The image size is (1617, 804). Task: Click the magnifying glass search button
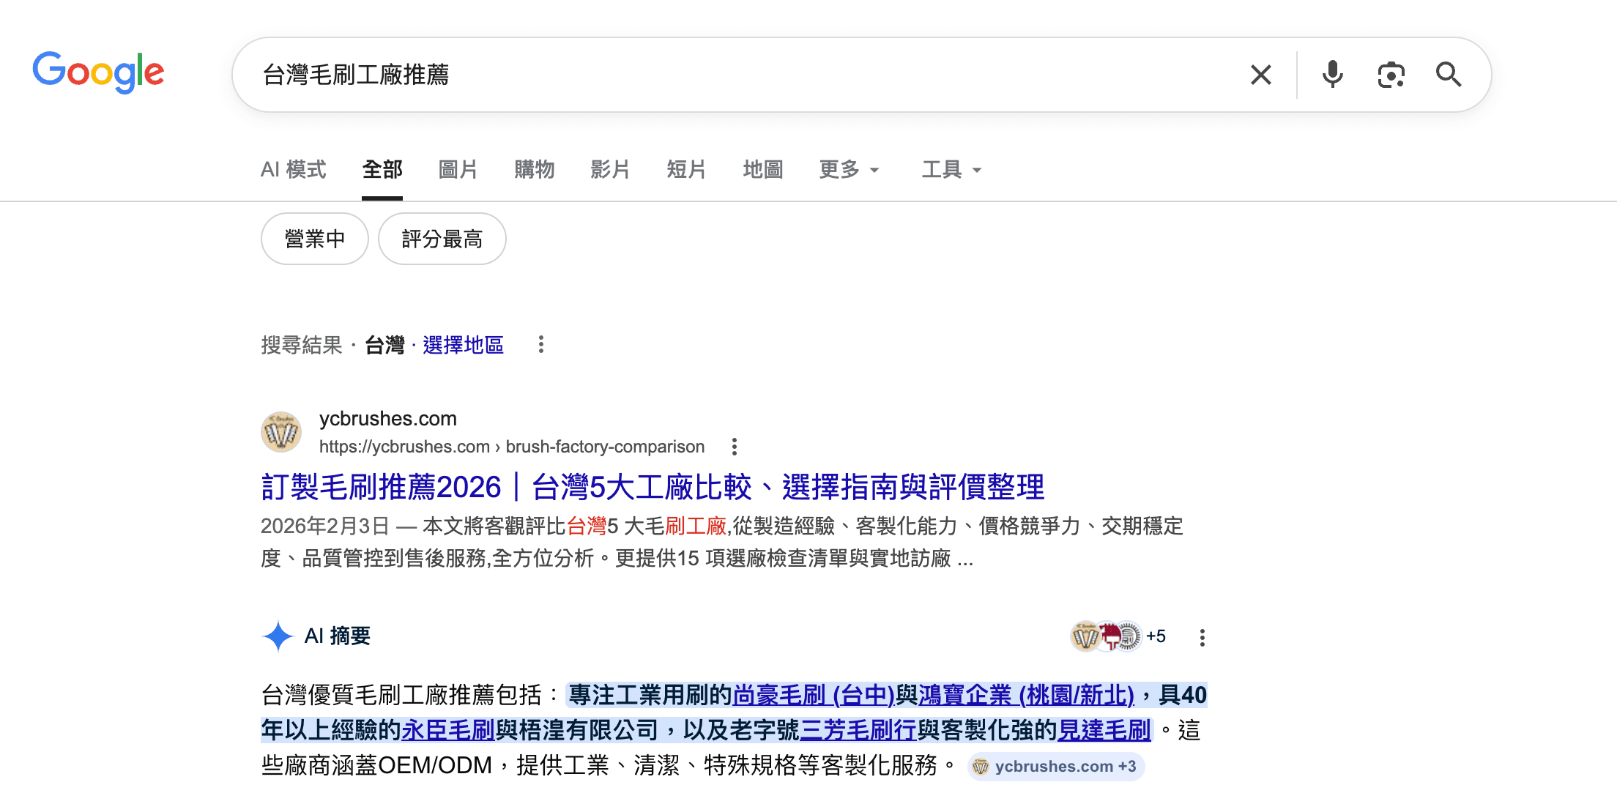[x=1449, y=75]
